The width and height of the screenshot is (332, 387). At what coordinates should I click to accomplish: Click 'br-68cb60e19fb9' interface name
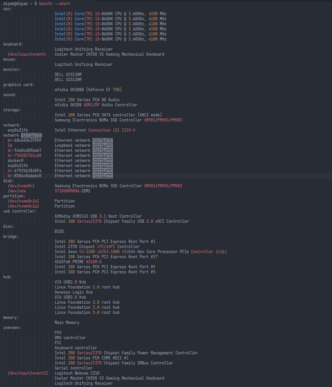[x=24, y=140]
